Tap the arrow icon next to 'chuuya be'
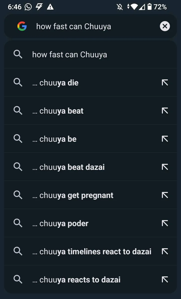181x299 pixels. click(x=165, y=139)
